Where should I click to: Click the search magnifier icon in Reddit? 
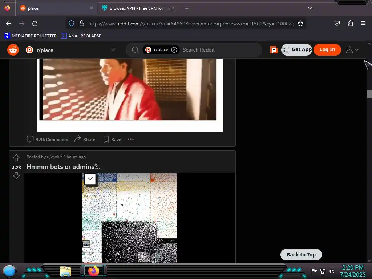coord(135,50)
